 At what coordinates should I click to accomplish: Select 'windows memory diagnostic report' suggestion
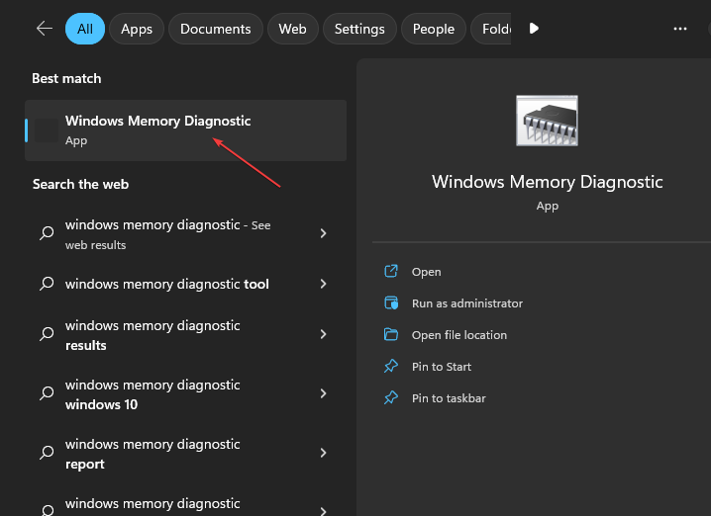tap(185, 454)
